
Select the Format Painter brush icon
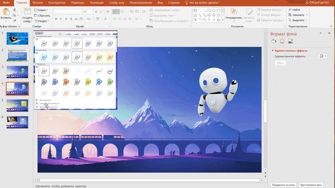15,20
